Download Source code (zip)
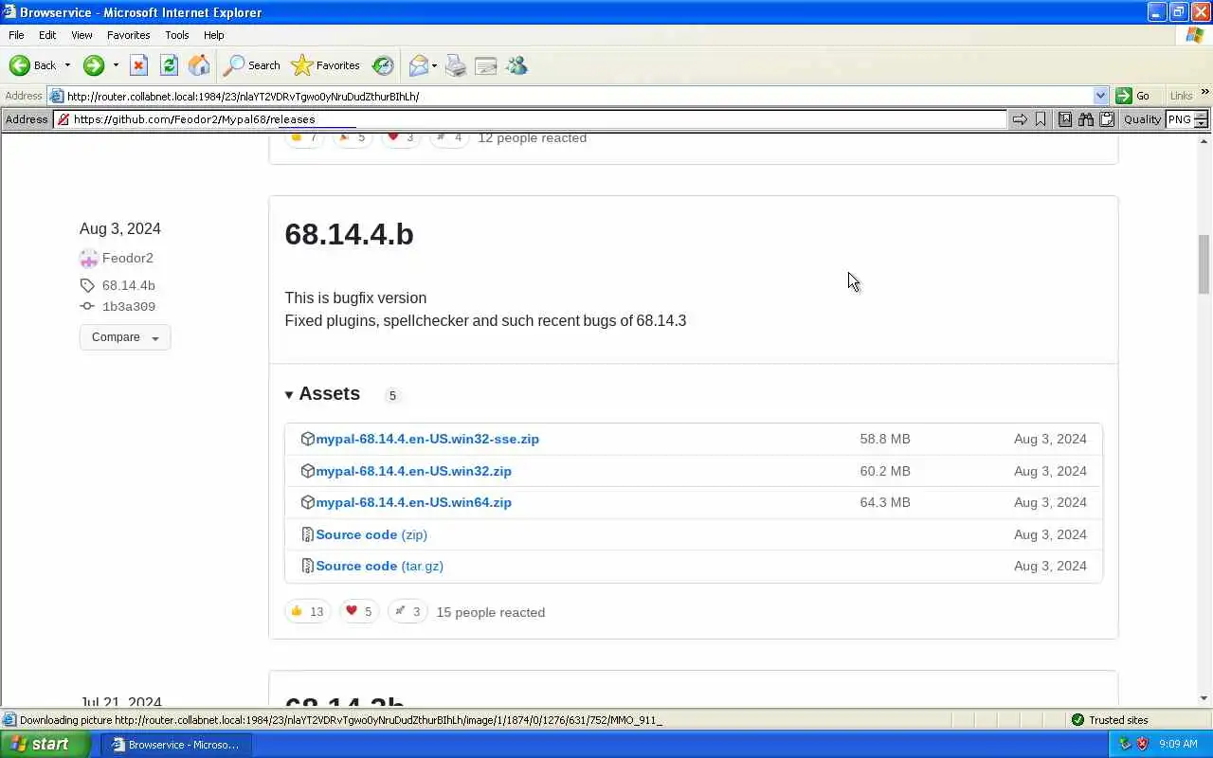Viewport: 1213px width, 758px height. 371,535
